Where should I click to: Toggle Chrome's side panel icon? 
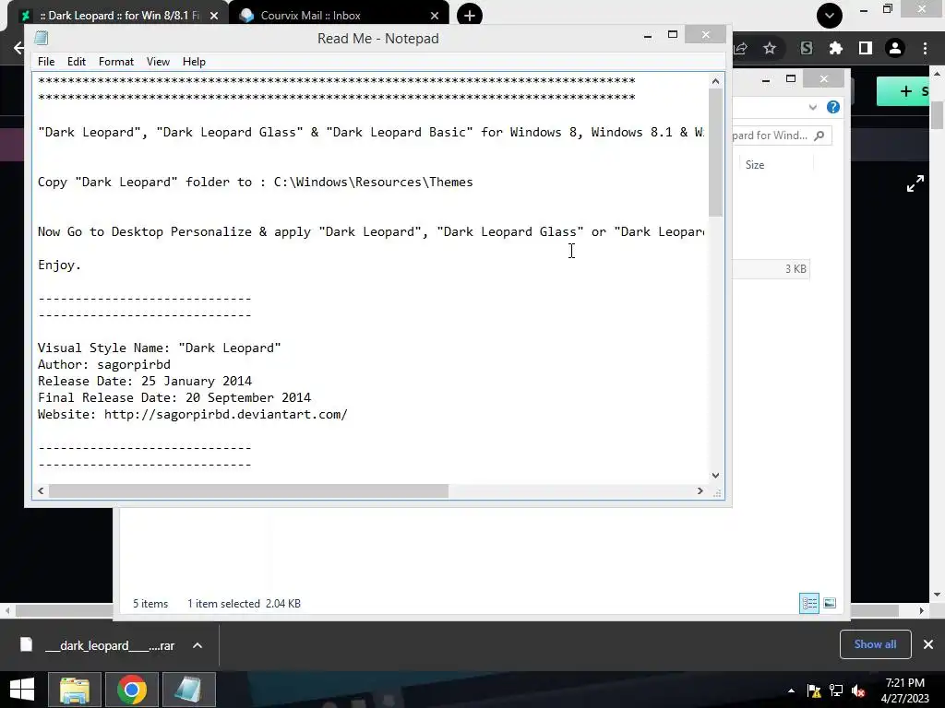tap(866, 48)
